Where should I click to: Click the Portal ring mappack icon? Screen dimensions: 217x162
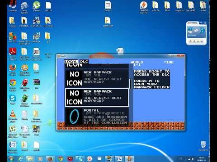click(x=74, y=117)
